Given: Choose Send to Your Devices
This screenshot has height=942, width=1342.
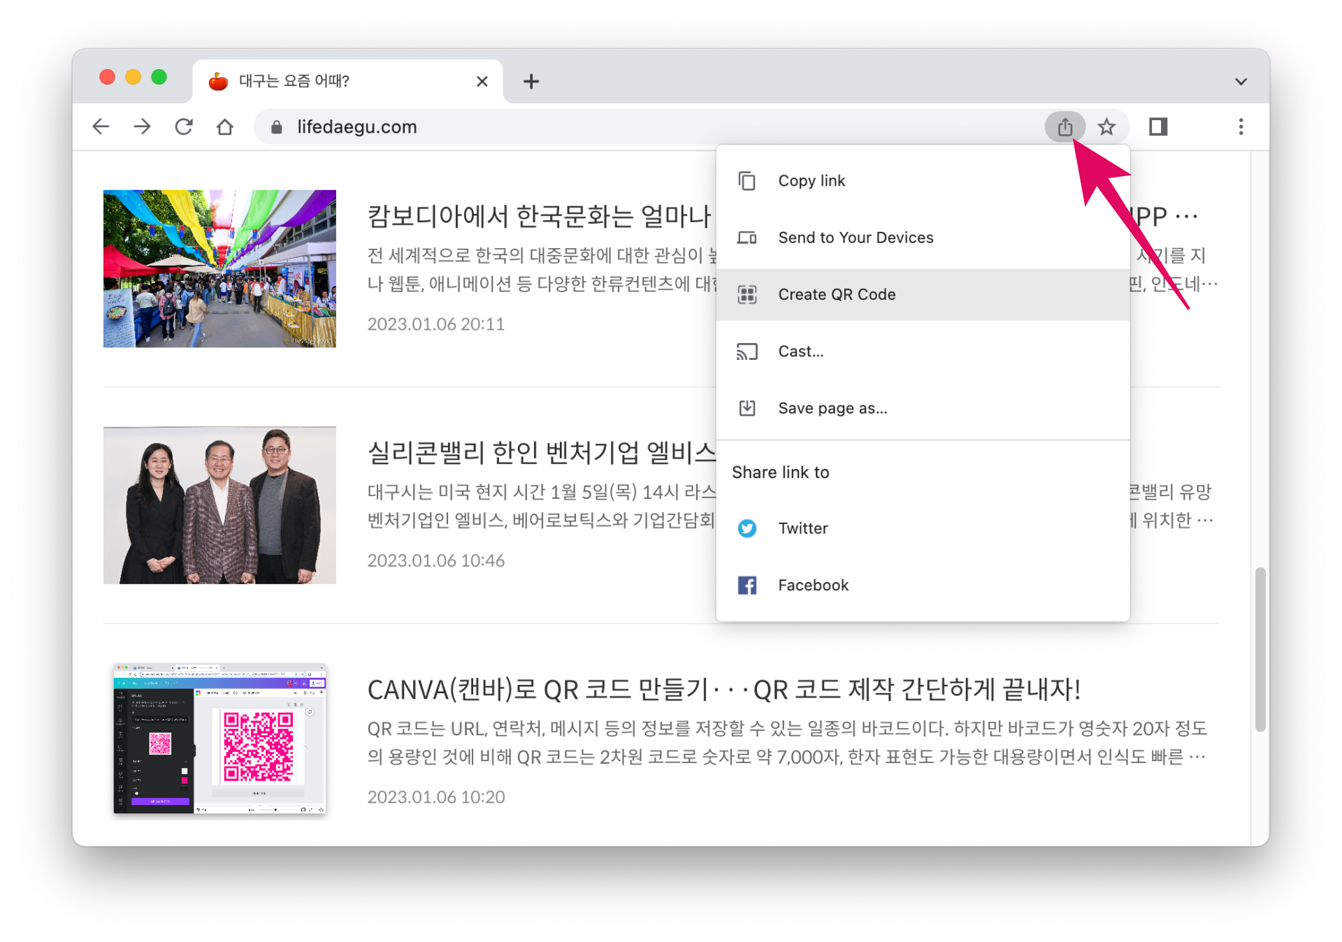Looking at the screenshot, I should 855,238.
